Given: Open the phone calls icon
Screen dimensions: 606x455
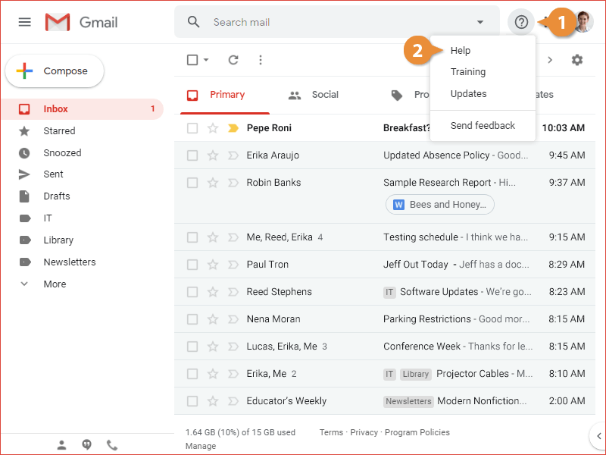Looking at the screenshot, I should click(x=112, y=445).
